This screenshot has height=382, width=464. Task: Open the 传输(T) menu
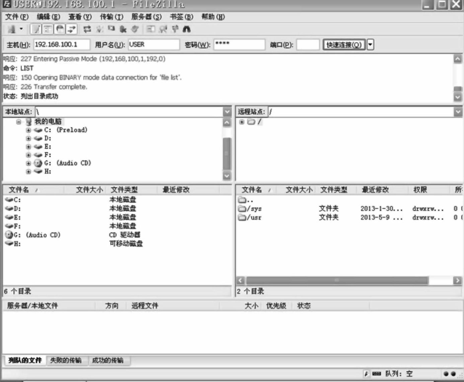(111, 17)
